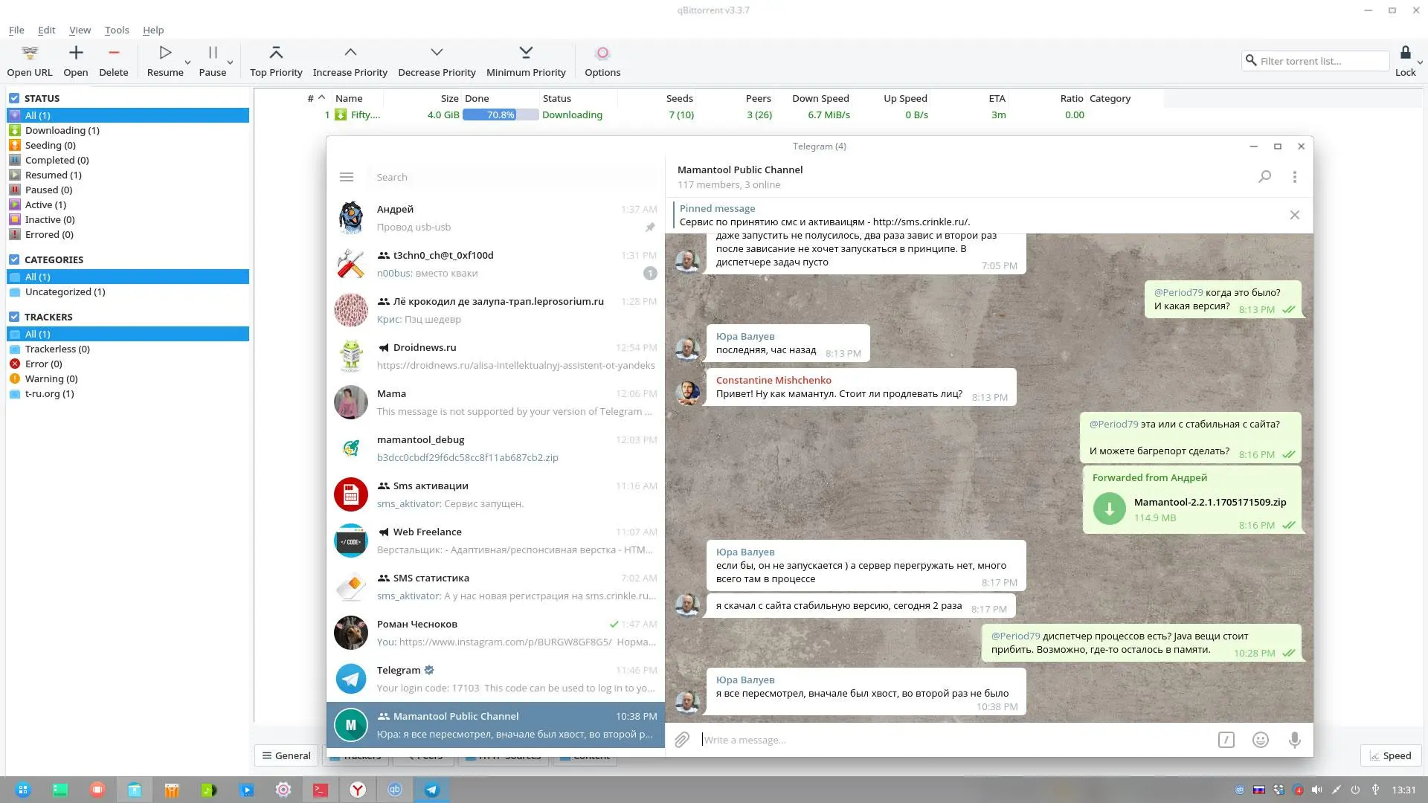
Task: Open the sms.crinkle.ru link in pinned message
Action: coord(920,222)
